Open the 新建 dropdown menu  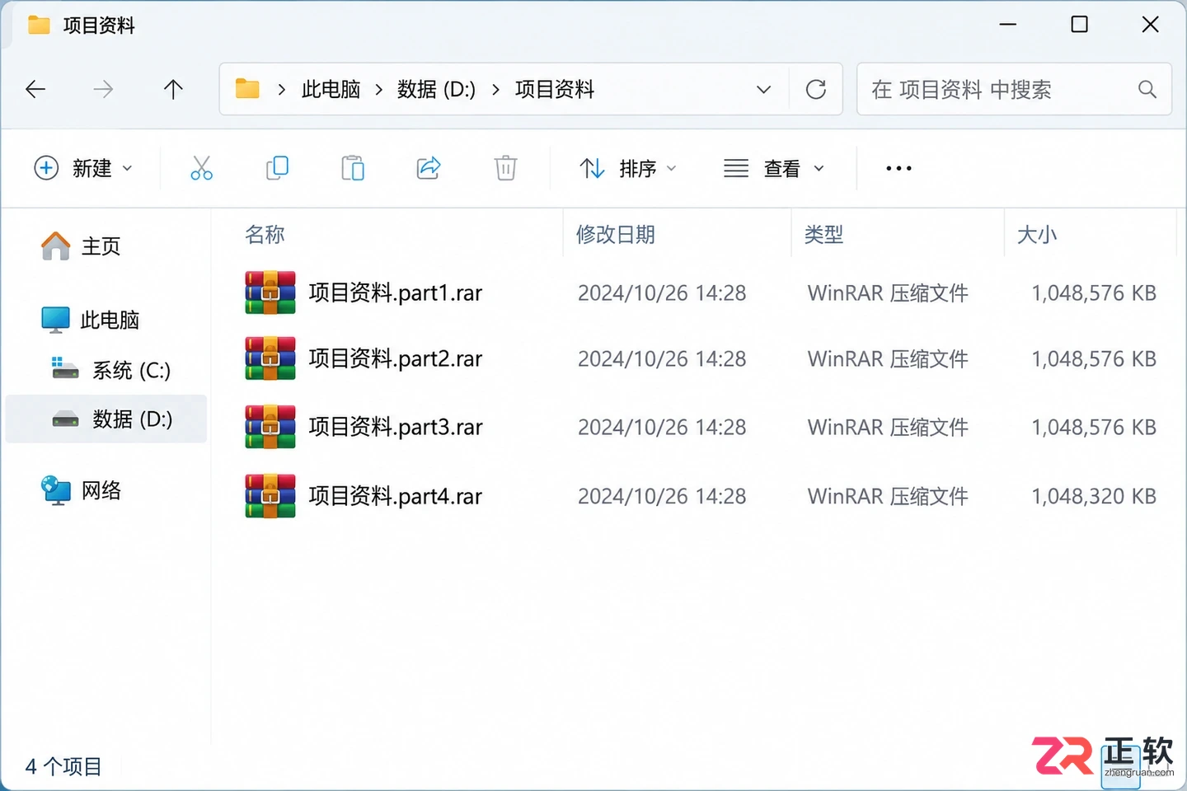(x=83, y=168)
